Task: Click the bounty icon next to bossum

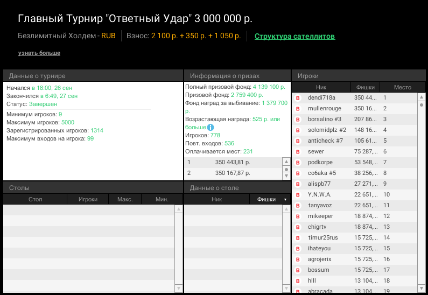Action: (x=298, y=270)
